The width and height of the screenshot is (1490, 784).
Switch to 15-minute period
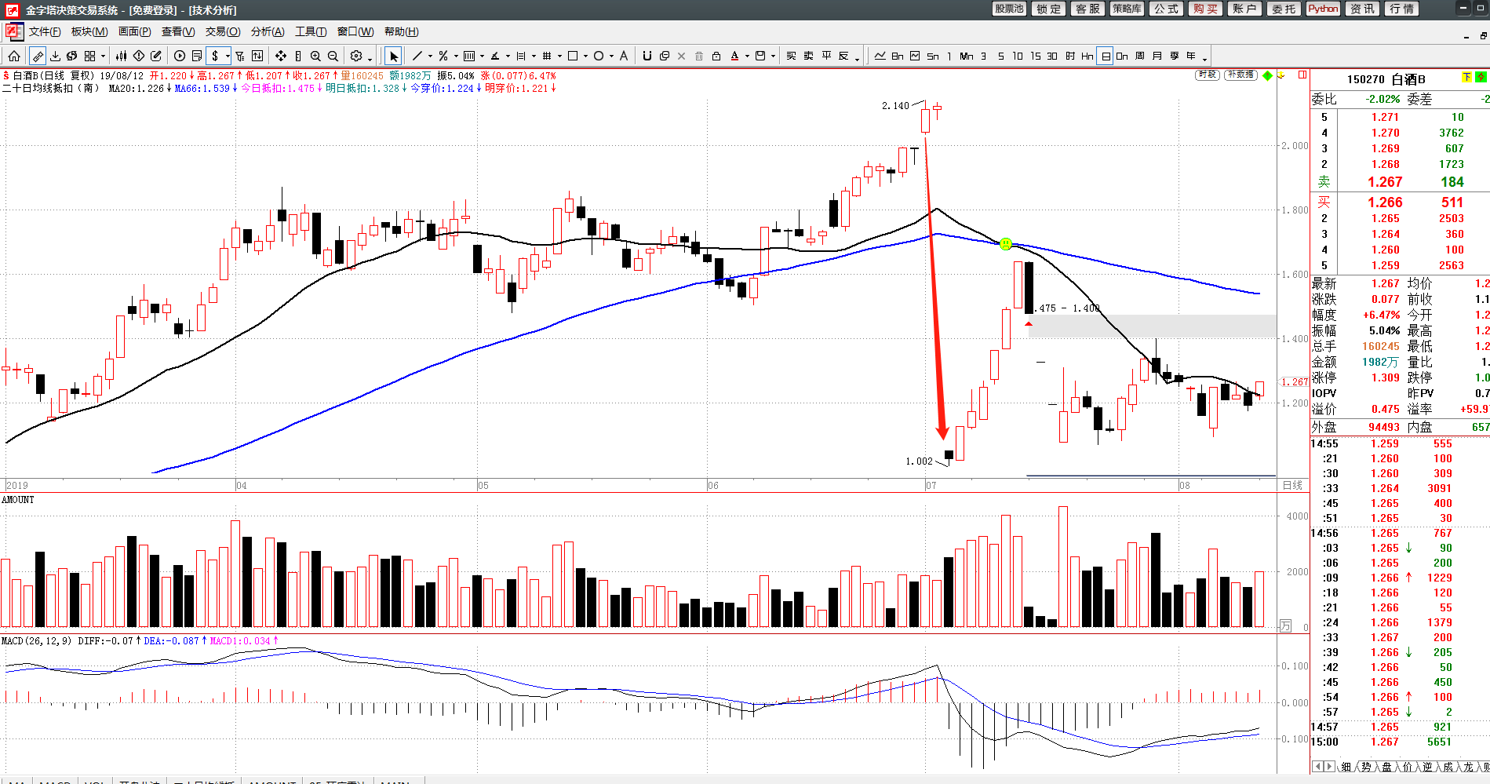pyautogui.click(x=1035, y=56)
